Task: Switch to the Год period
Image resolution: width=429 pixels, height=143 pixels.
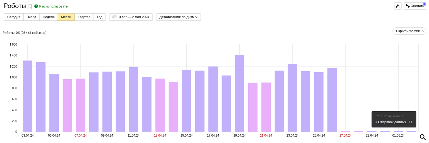Action: point(100,17)
